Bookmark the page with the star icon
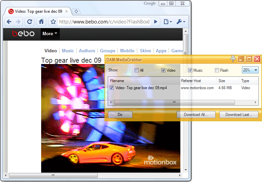 pyautogui.click(x=53, y=21)
